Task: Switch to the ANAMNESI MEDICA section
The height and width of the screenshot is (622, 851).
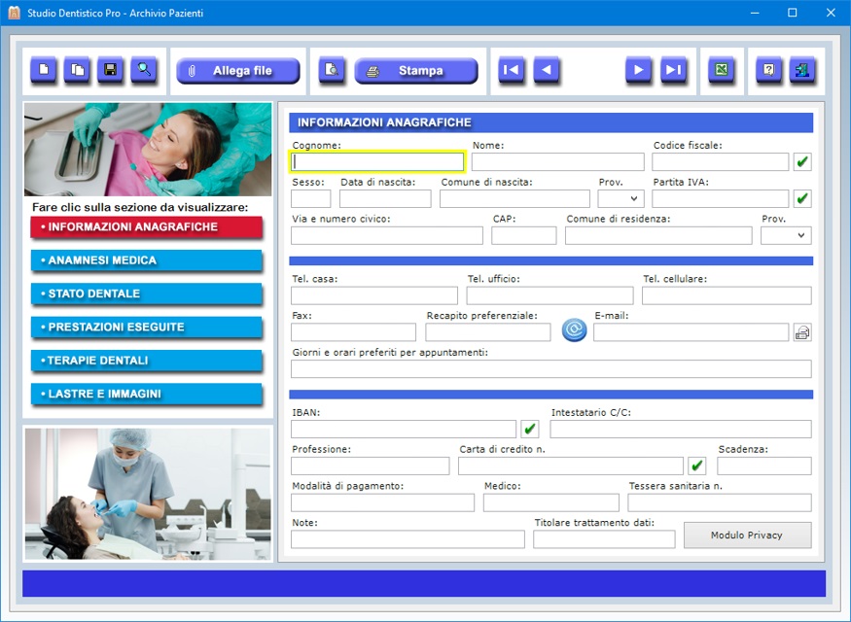Action: 147,260
